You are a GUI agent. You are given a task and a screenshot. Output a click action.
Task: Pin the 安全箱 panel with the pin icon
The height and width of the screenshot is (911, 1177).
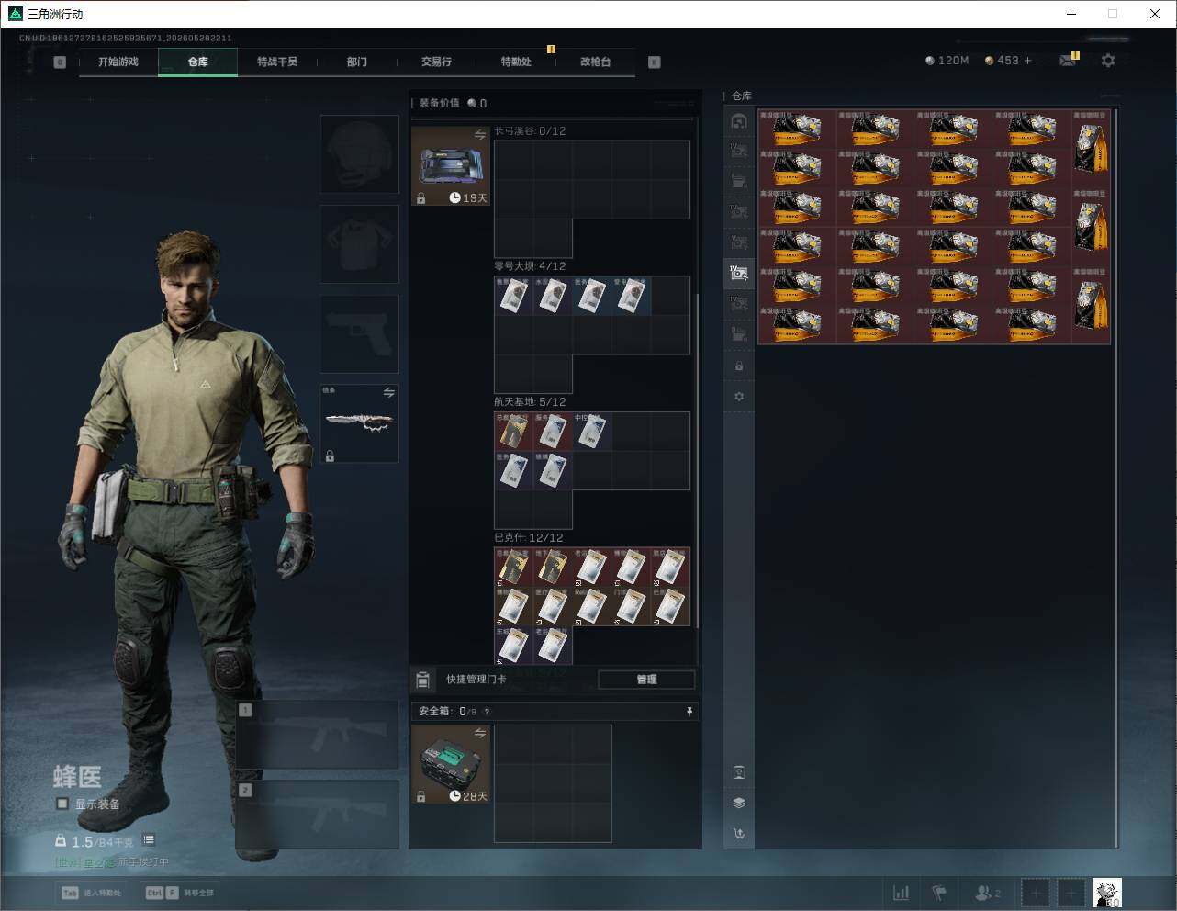pyautogui.click(x=689, y=711)
